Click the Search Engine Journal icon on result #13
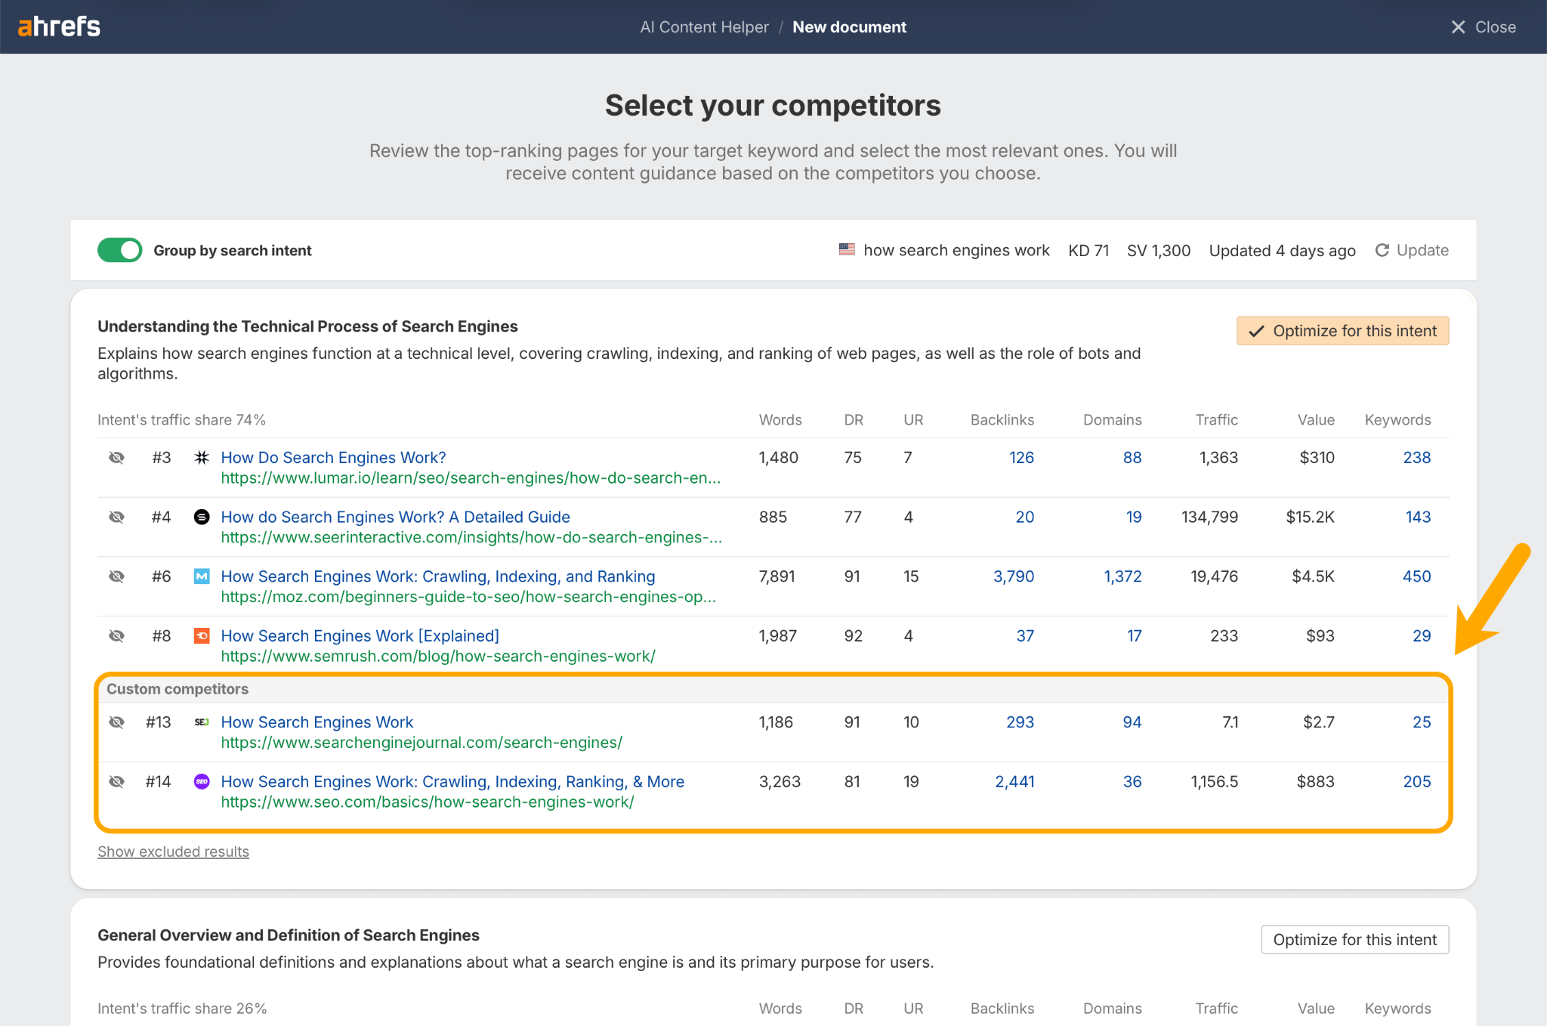 (x=201, y=722)
